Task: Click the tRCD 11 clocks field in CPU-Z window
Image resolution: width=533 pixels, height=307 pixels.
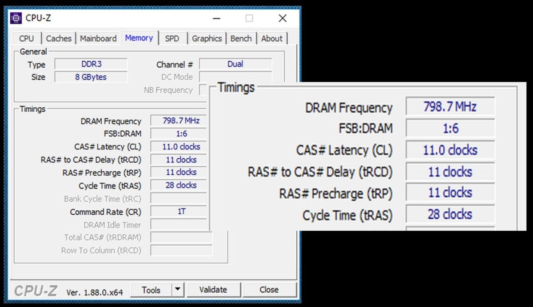Action: pos(179,160)
